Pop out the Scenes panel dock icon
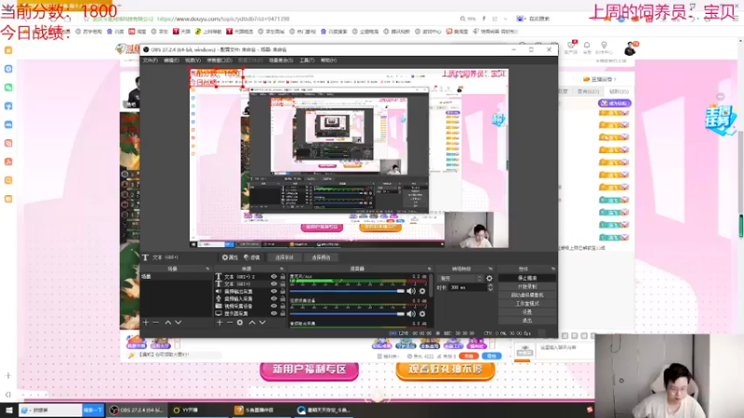This screenshot has width=744, height=418. tap(207, 268)
